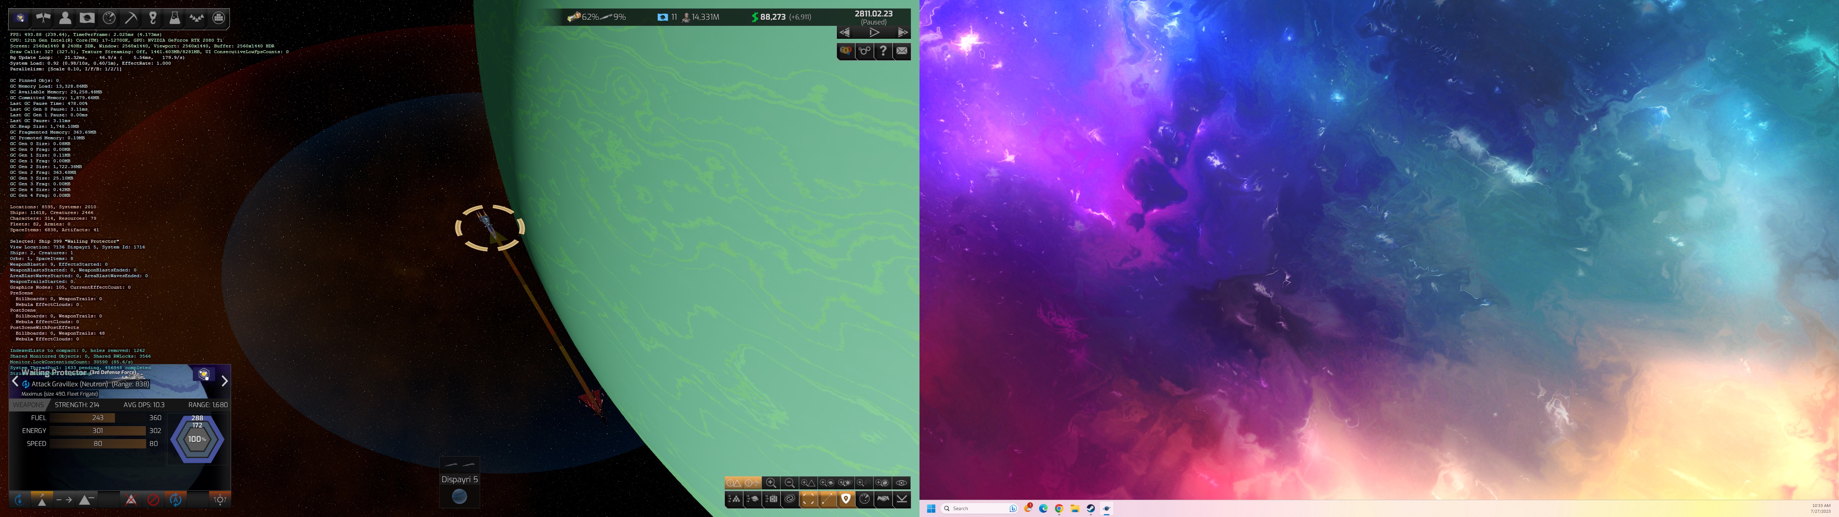1839x517 pixels.
Task: Open the help question mark
Action: point(884,51)
